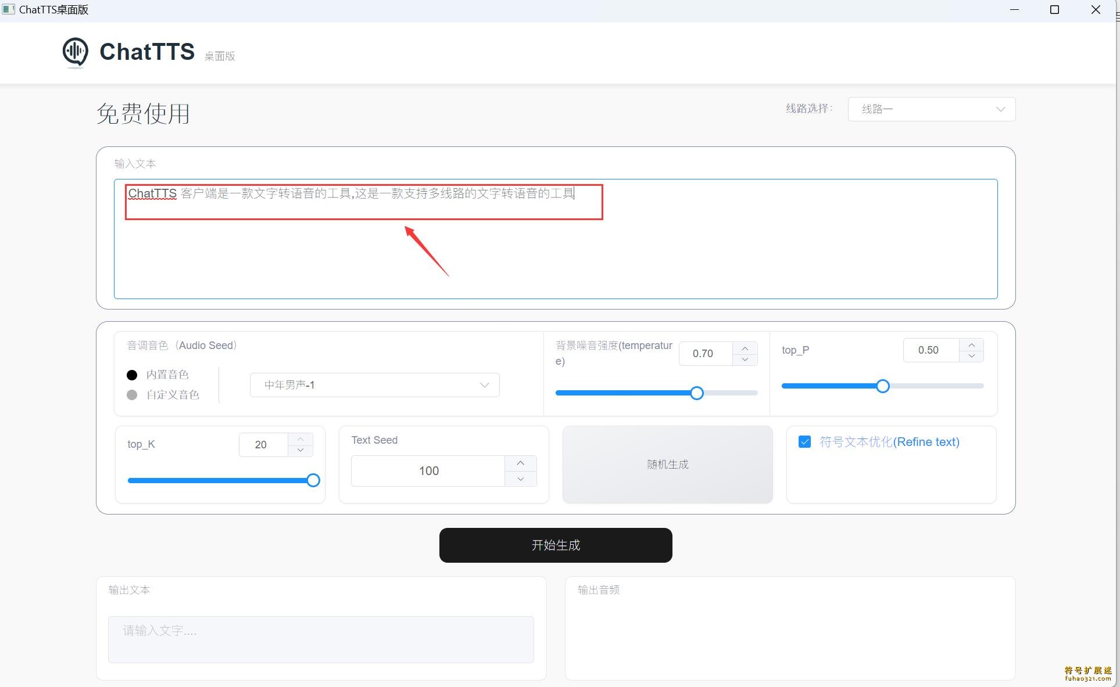
Task: Click the 线路选择 label
Action: pos(810,109)
